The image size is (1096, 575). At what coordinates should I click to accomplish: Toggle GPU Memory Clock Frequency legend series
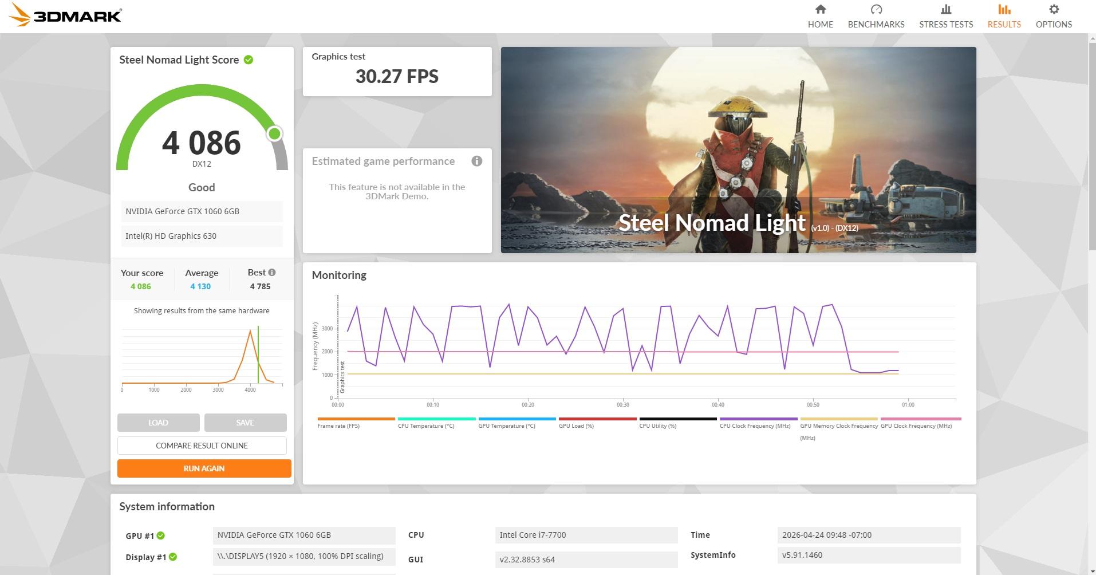(839, 429)
